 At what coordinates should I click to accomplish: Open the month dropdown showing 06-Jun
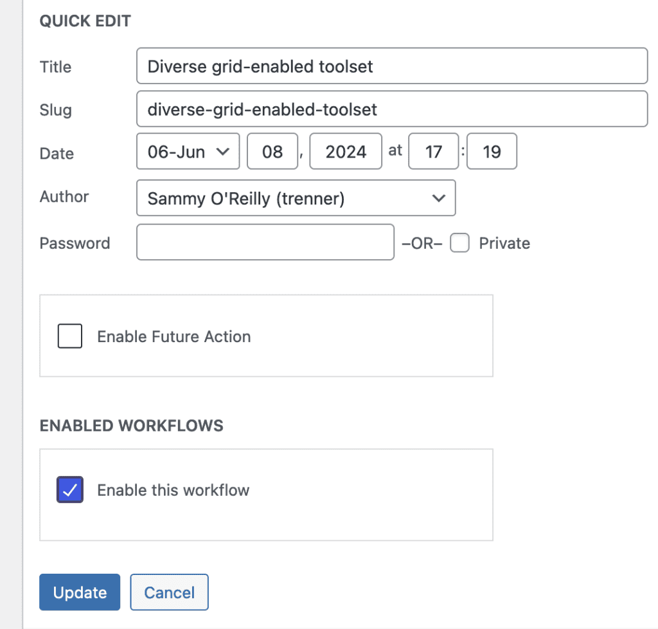point(188,151)
